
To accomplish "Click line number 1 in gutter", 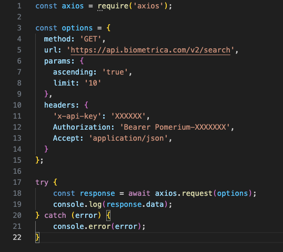I will 19,6.
